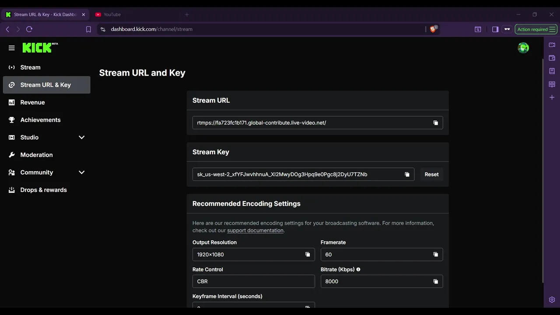The image size is (560, 315).
Task: Bookmark this page in address bar
Action: pyautogui.click(x=88, y=29)
